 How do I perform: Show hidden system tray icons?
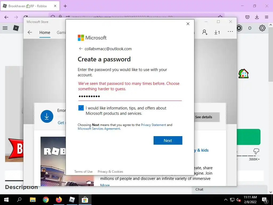226,200
